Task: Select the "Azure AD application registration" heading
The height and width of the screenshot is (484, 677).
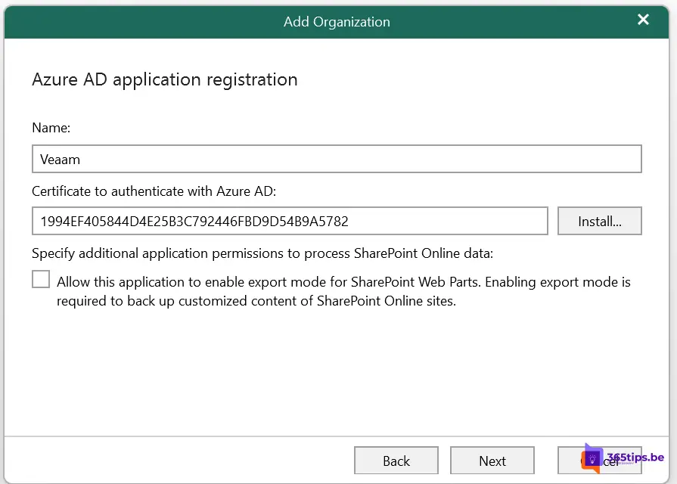Action: pos(165,80)
